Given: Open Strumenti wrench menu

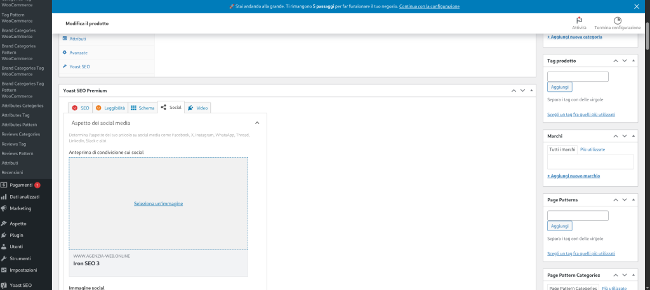Looking at the screenshot, I should (20, 258).
